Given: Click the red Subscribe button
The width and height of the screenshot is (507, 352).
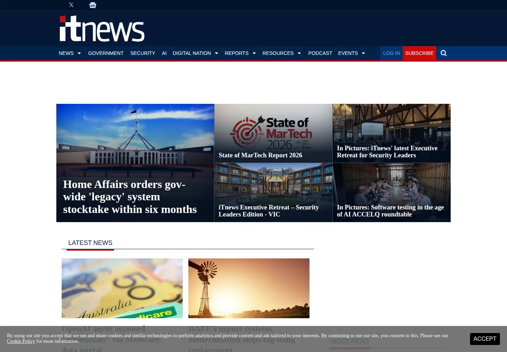Looking at the screenshot, I should pyautogui.click(x=419, y=53).
